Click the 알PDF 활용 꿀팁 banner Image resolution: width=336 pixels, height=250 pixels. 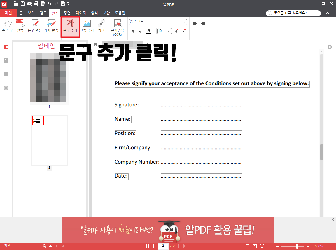[x=168, y=230]
